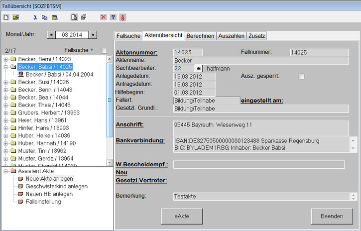Collapse the Assistent Akte tree section
This screenshot has height=231, width=361.
5,171
